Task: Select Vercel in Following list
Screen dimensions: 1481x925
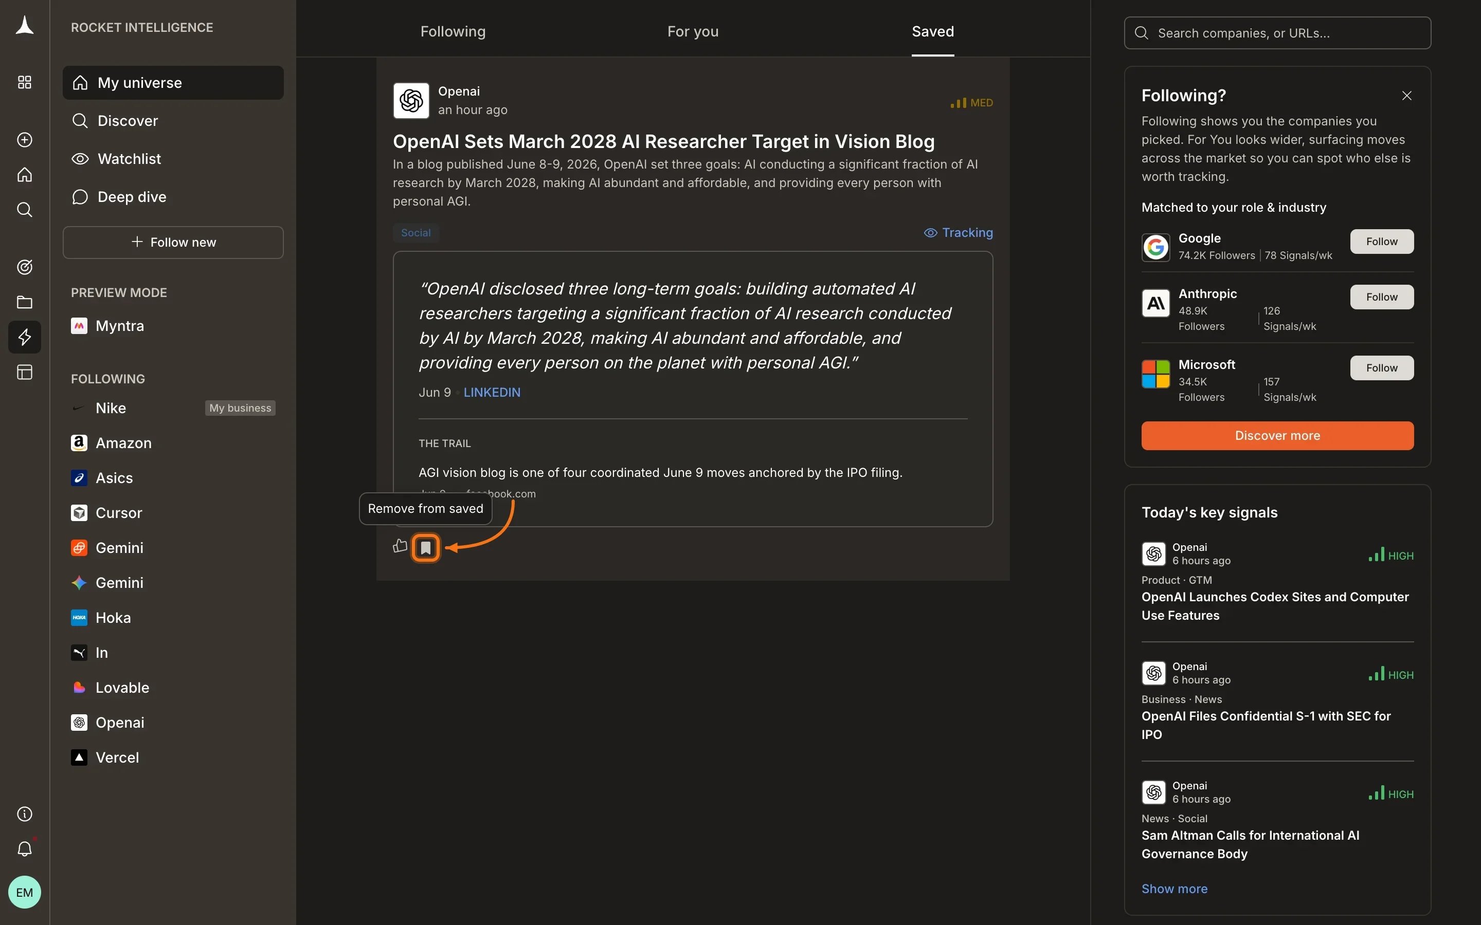Action: pos(173,757)
